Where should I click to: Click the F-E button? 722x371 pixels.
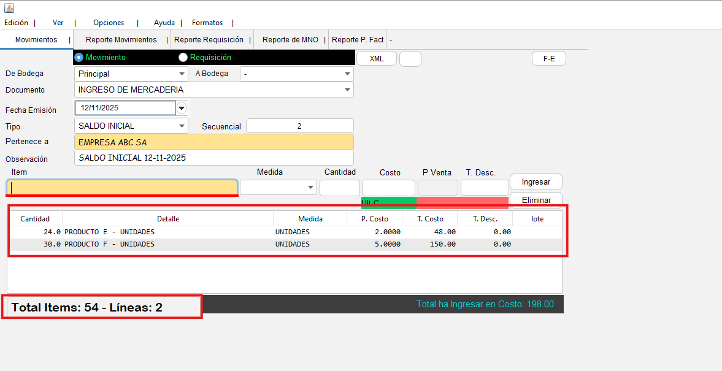pos(548,59)
